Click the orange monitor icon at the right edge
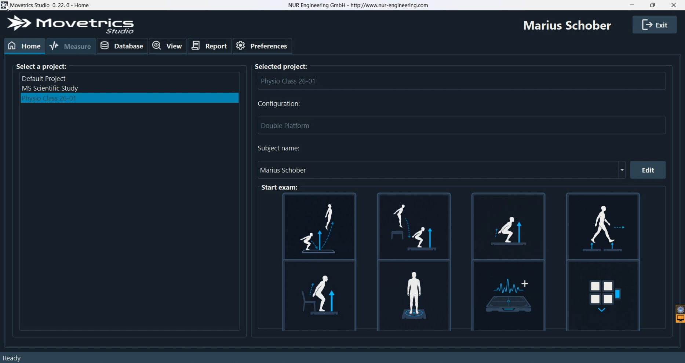The height and width of the screenshot is (363, 685). click(681, 319)
